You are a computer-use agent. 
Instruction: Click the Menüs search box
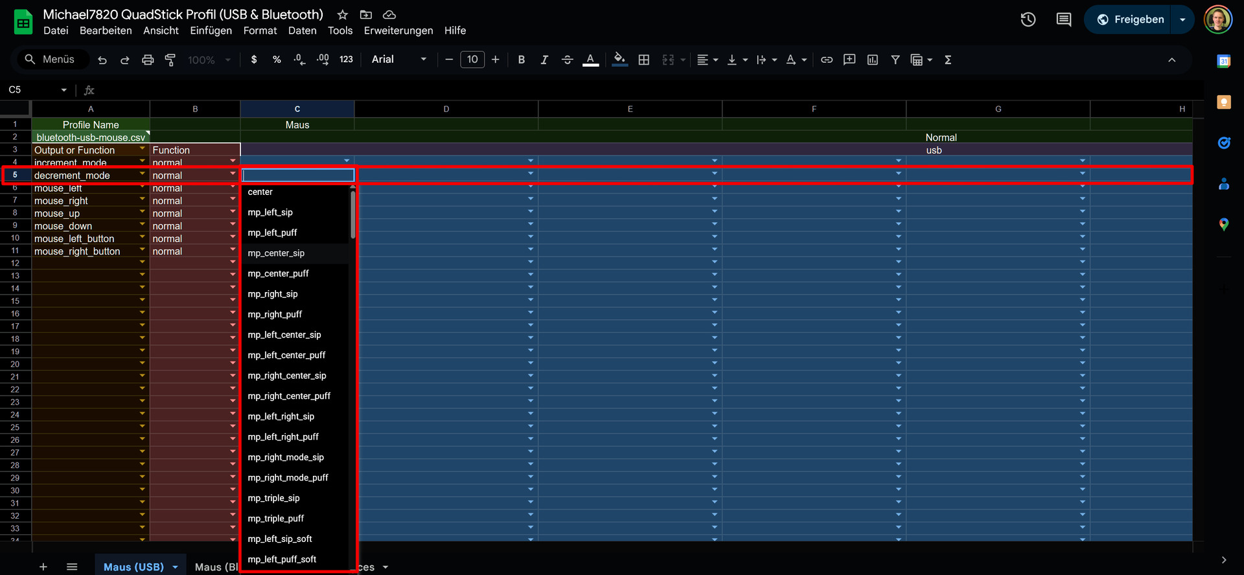(x=51, y=60)
